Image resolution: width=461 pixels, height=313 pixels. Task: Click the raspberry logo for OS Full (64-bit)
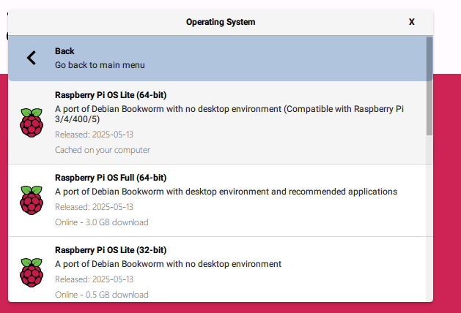[31, 200]
